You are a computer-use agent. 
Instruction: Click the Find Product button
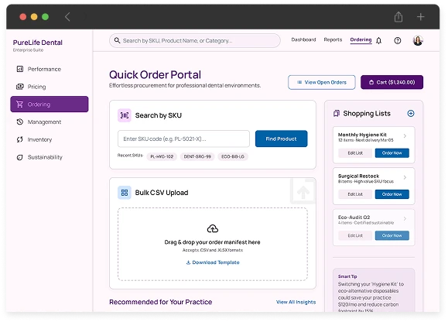pos(281,139)
